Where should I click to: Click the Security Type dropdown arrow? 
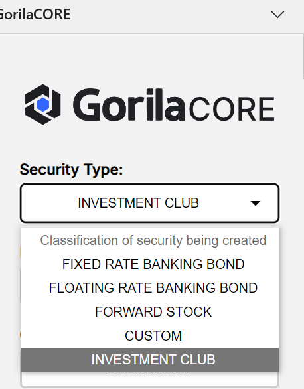pos(256,203)
